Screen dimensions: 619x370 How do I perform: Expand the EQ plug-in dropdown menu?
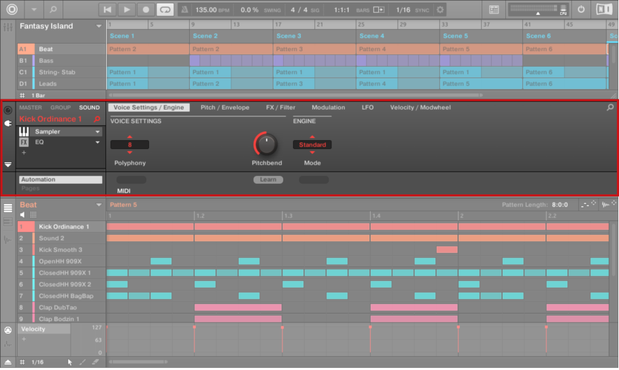[98, 143]
